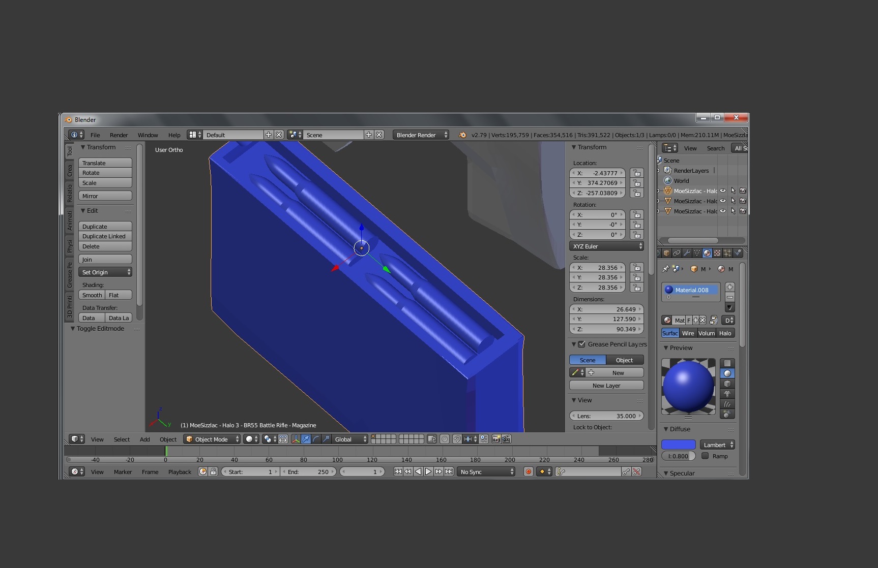Click the Translate button
Viewport: 878px width, 568px height.
pos(105,163)
